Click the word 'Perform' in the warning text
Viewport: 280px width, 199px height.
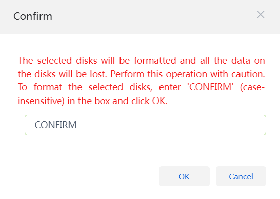127,74
